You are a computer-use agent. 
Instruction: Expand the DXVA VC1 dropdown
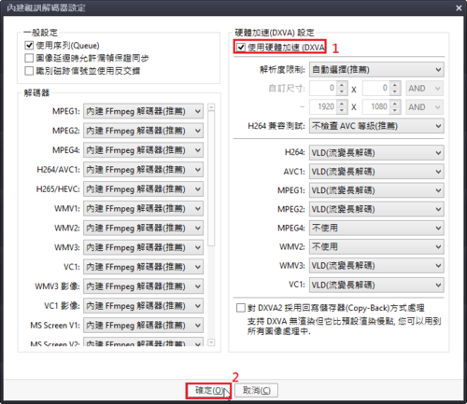point(376,285)
